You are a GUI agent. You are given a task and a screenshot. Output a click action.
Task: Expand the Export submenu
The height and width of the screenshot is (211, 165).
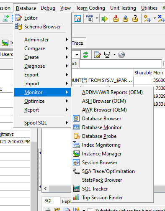point(42,75)
